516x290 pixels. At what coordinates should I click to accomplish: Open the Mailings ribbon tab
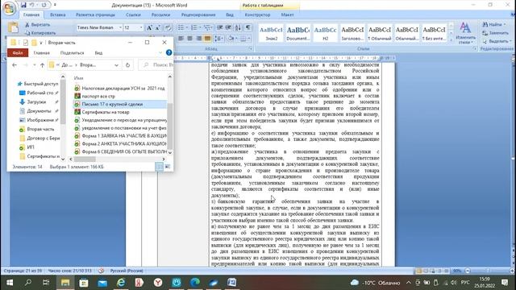[x=160, y=14]
